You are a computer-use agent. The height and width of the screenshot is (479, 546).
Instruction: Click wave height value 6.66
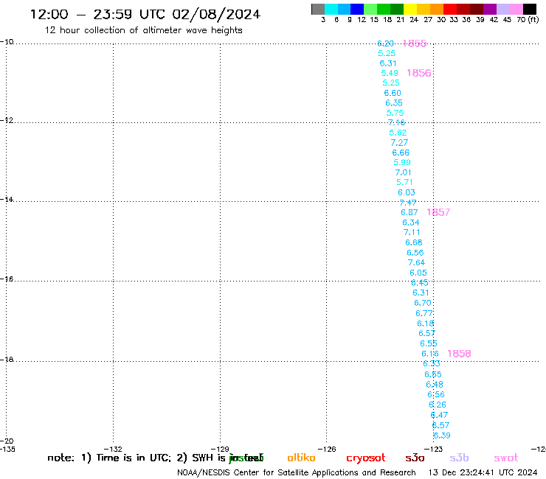coord(401,153)
